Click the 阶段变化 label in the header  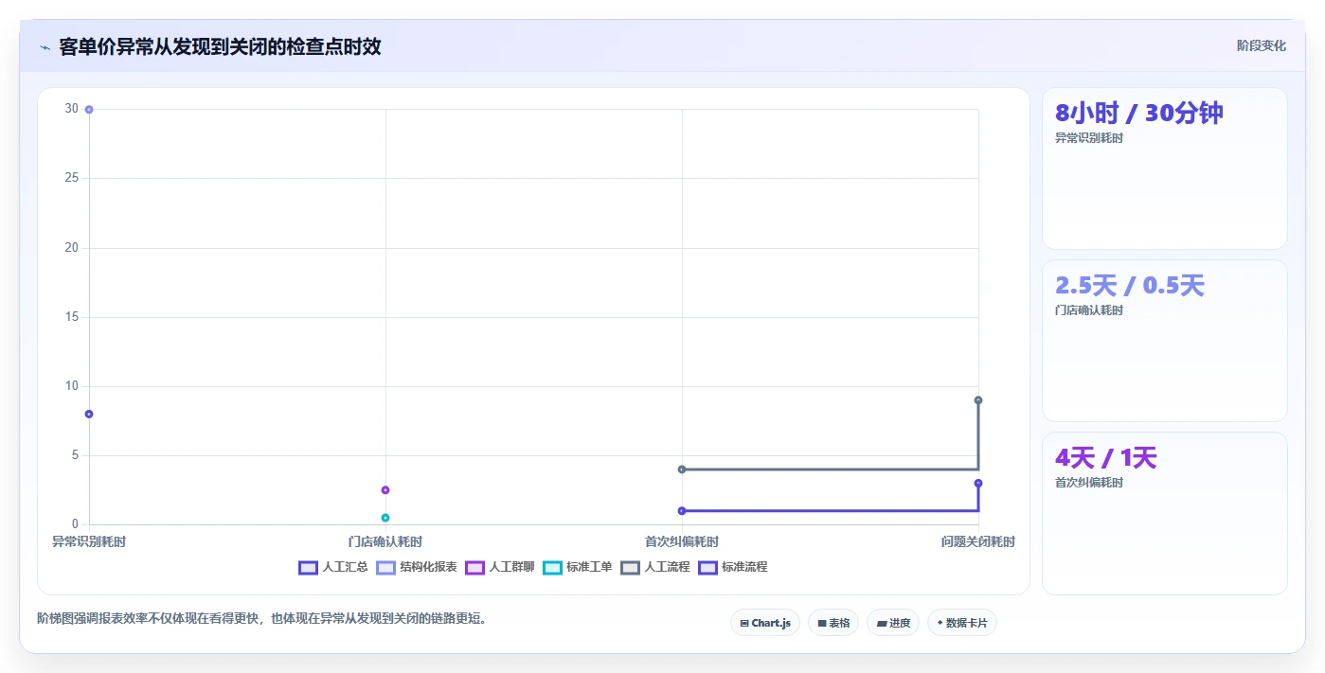click(x=1262, y=45)
